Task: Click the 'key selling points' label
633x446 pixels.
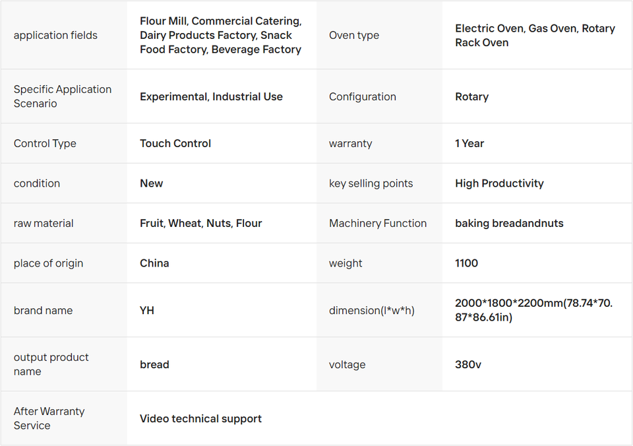Action: 371,183
